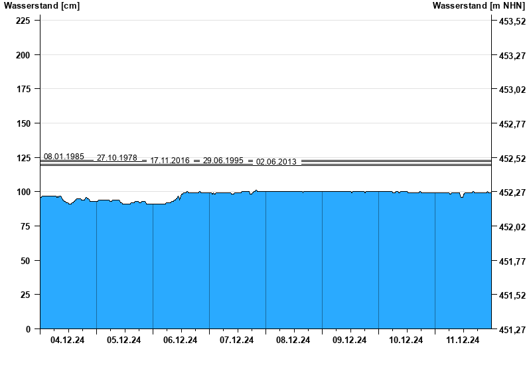Click the 451,77 m NHN value
This screenshot has height=365, width=531.
[512, 261]
